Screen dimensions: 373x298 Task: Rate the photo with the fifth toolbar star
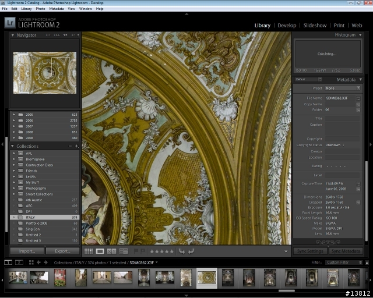pos(171,251)
